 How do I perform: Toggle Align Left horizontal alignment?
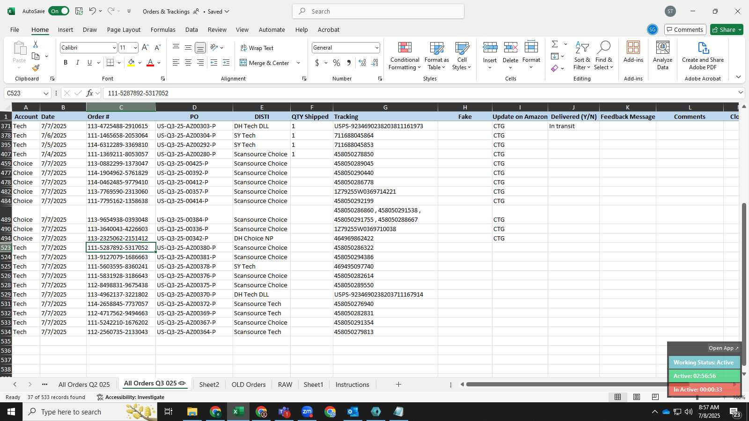[x=176, y=63]
